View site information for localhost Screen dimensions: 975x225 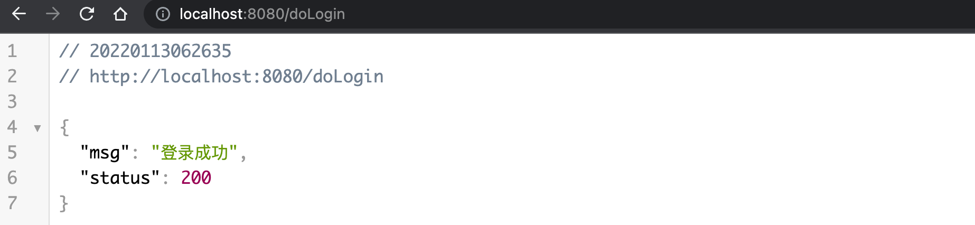(163, 14)
